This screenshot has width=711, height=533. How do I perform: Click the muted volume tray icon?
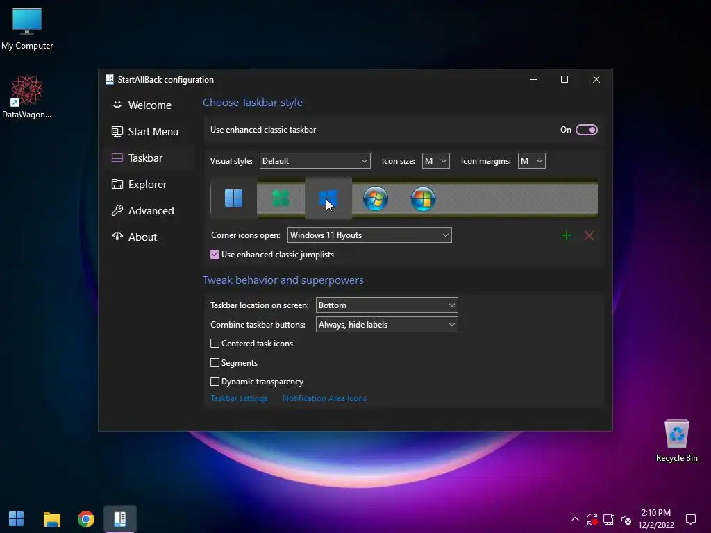[x=626, y=519]
